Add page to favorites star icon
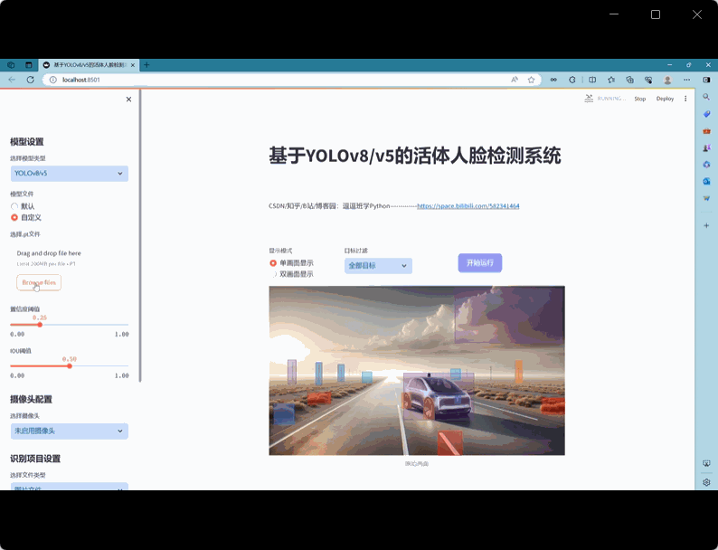 pyautogui.click(x=531, y=80)
